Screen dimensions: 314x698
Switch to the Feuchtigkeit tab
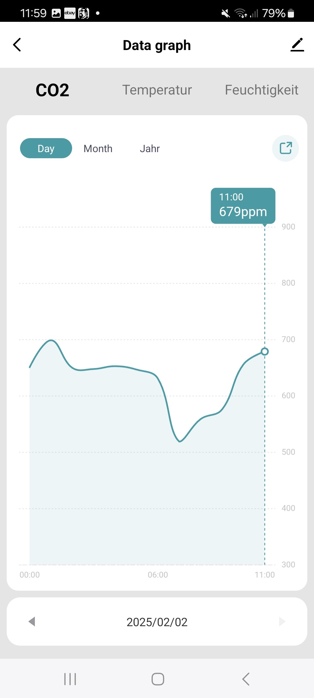pos(261,90)
